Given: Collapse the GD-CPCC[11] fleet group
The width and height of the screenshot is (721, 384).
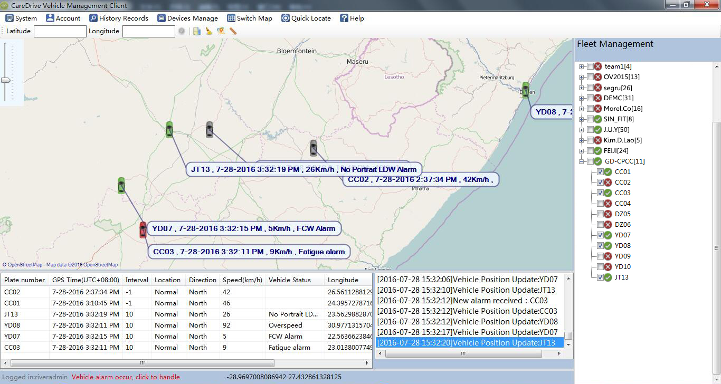Looking at the screenshot, I should [581, 161].
